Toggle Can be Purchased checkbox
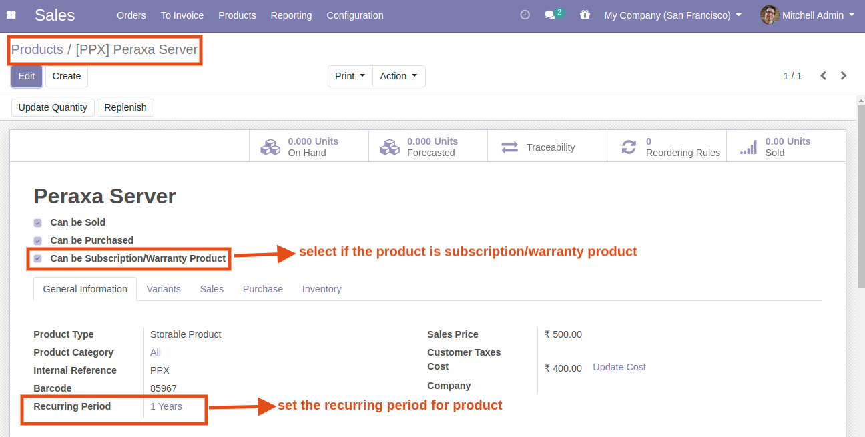The height and width of the screenshot is (437, 865). coord(38,241)
